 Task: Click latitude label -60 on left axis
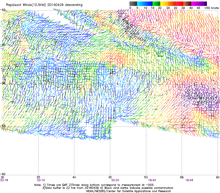[3, 174]
